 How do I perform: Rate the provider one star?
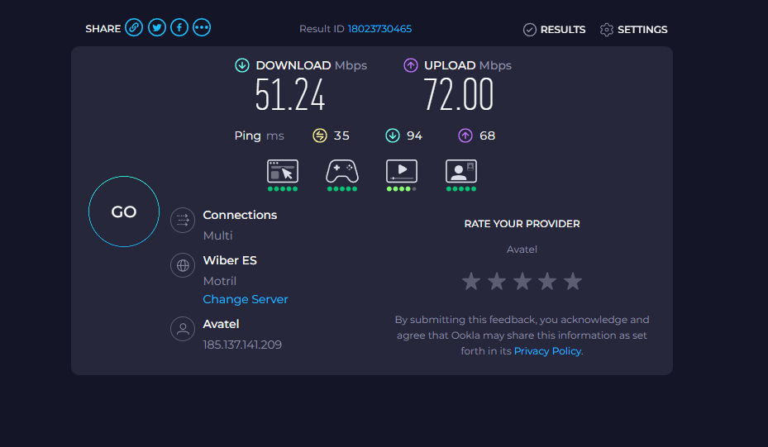point(471,282)
